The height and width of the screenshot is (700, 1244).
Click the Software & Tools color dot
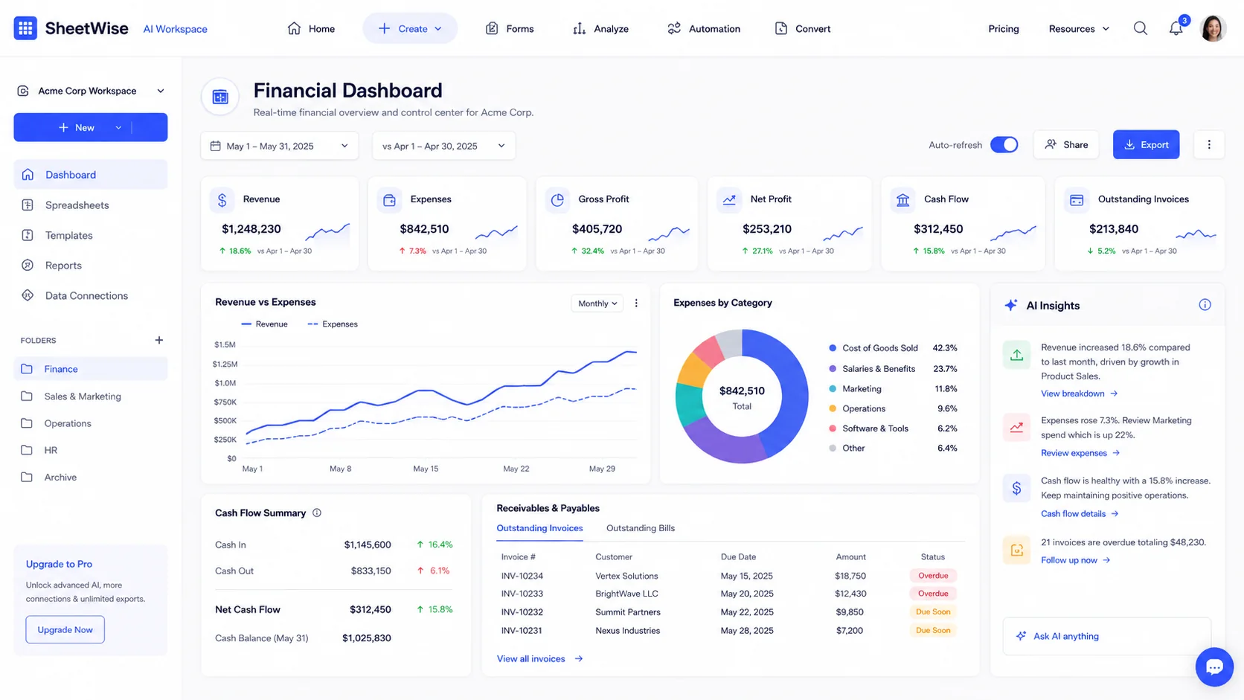pyautogui.click(x=833, y=428)
